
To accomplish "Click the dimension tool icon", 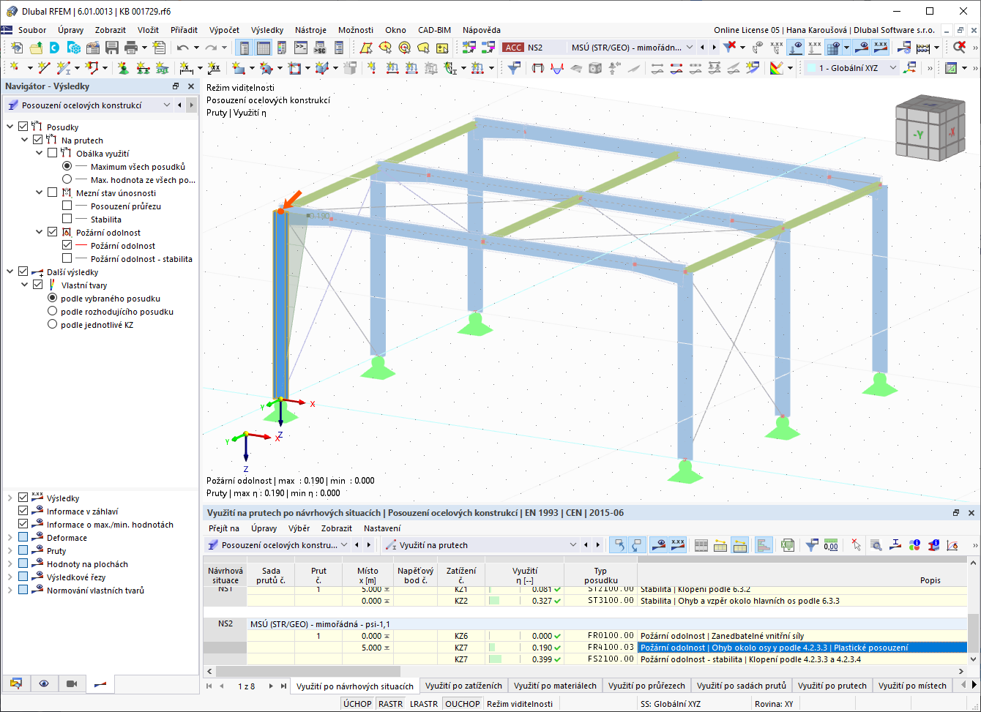I will tap(187, 68).
